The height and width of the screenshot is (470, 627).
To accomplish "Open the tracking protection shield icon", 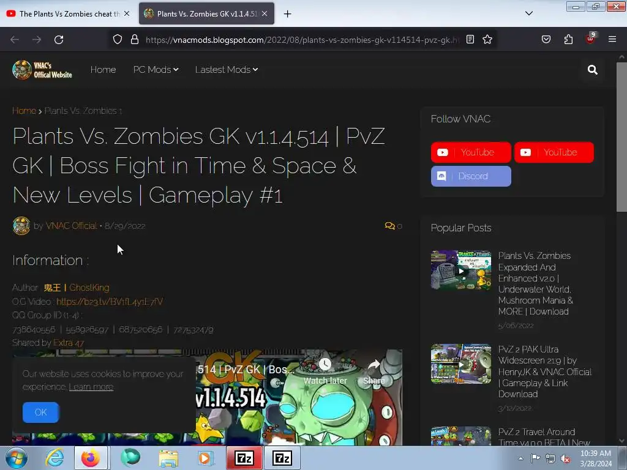I will pyautogui.click(x=117, y=40).
